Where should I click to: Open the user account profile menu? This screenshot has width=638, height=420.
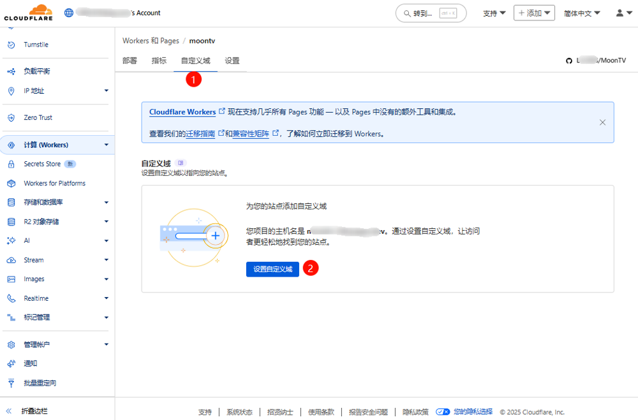(623, 13)
